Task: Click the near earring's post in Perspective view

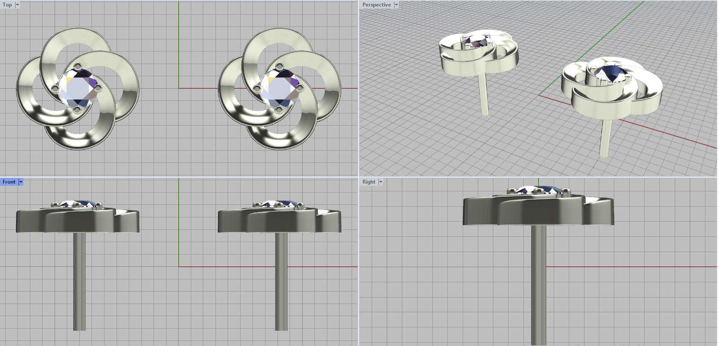Action: [605, 139]
